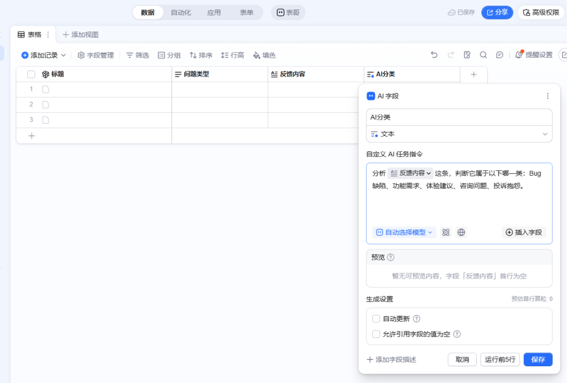
Task: Click the plus icon to add a column
Action: click(474, 75)
